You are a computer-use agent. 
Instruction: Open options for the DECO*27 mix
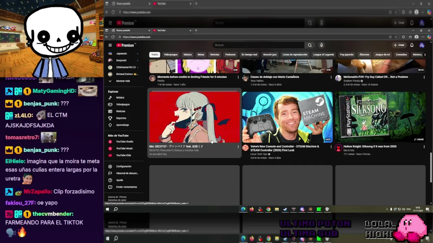tap(238, 147)
